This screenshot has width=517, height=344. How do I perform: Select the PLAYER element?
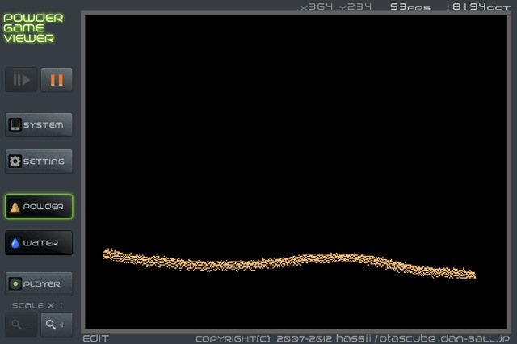click(39, 283)
